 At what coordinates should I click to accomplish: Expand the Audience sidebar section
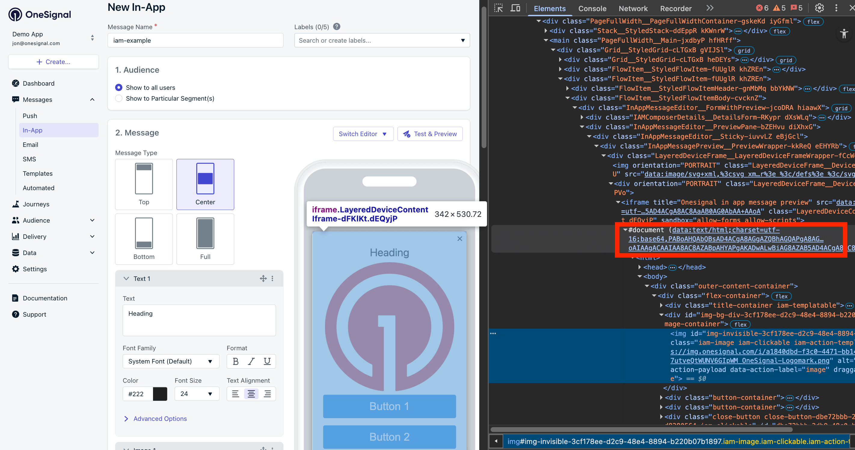tap(92, 220)
